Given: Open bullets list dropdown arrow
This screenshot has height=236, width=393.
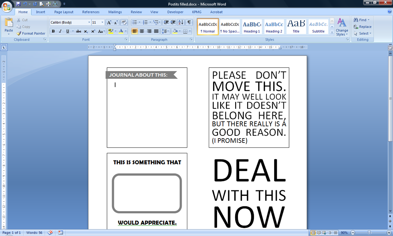Looking at the screenshot, I should tap(139, 22).
